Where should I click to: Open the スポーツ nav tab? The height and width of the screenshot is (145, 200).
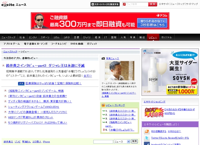coord(45,37)
